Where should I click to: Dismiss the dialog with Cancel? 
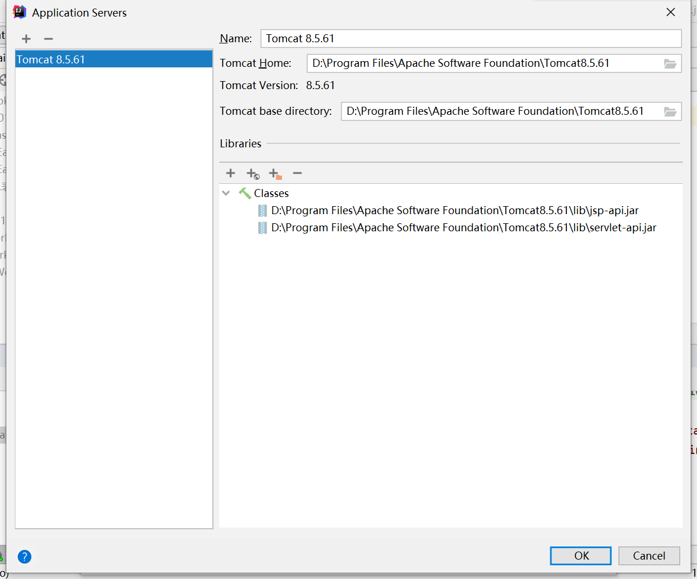click(x=649, y=556)
